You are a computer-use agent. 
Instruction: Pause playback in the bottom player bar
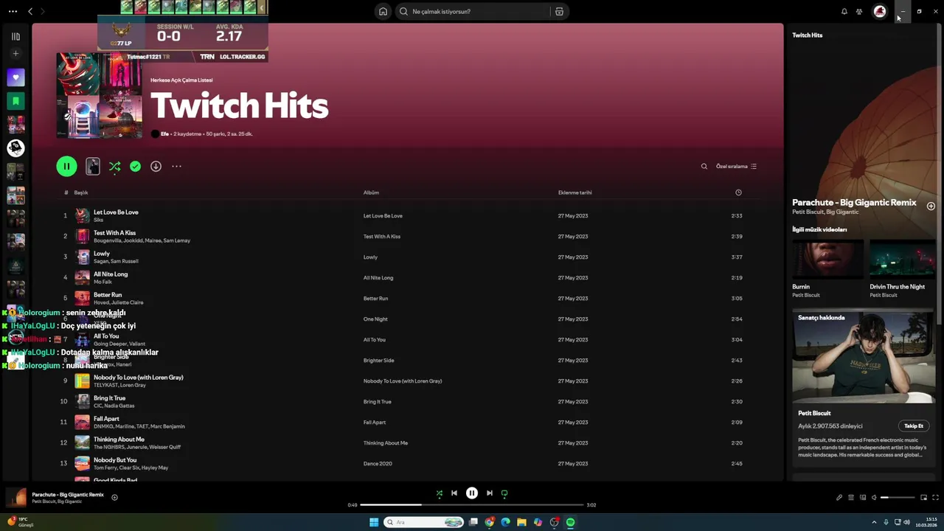(472, 493)
